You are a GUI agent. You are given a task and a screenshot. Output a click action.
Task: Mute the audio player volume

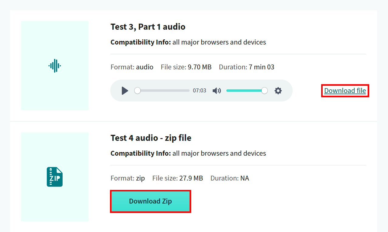pyautogui.click(x=217, y=91)
